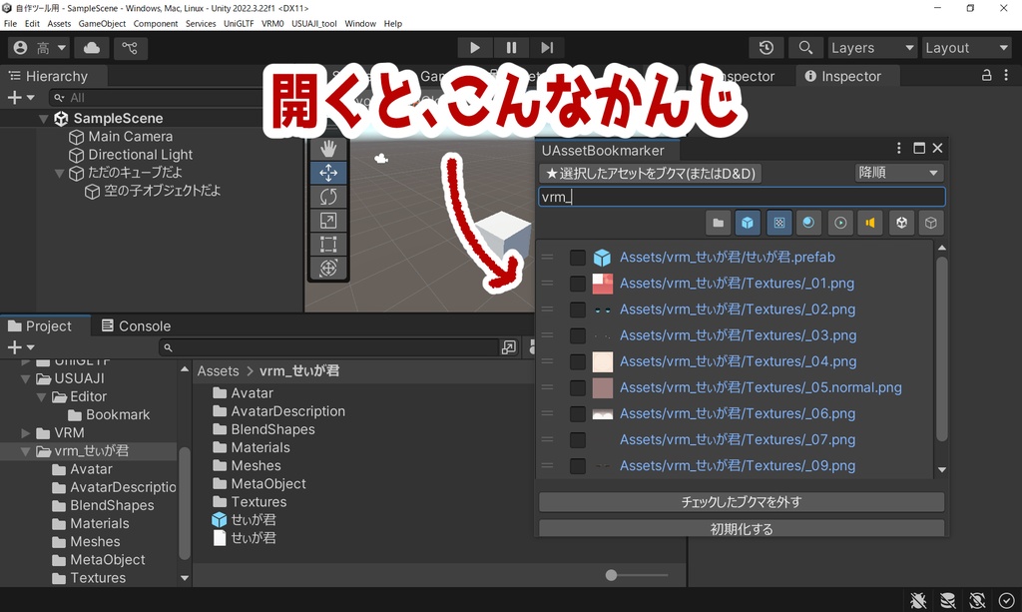Check the bookmark for せいが君.prefab
This screenshot has width=1022, height=612.
click(577, 257)
